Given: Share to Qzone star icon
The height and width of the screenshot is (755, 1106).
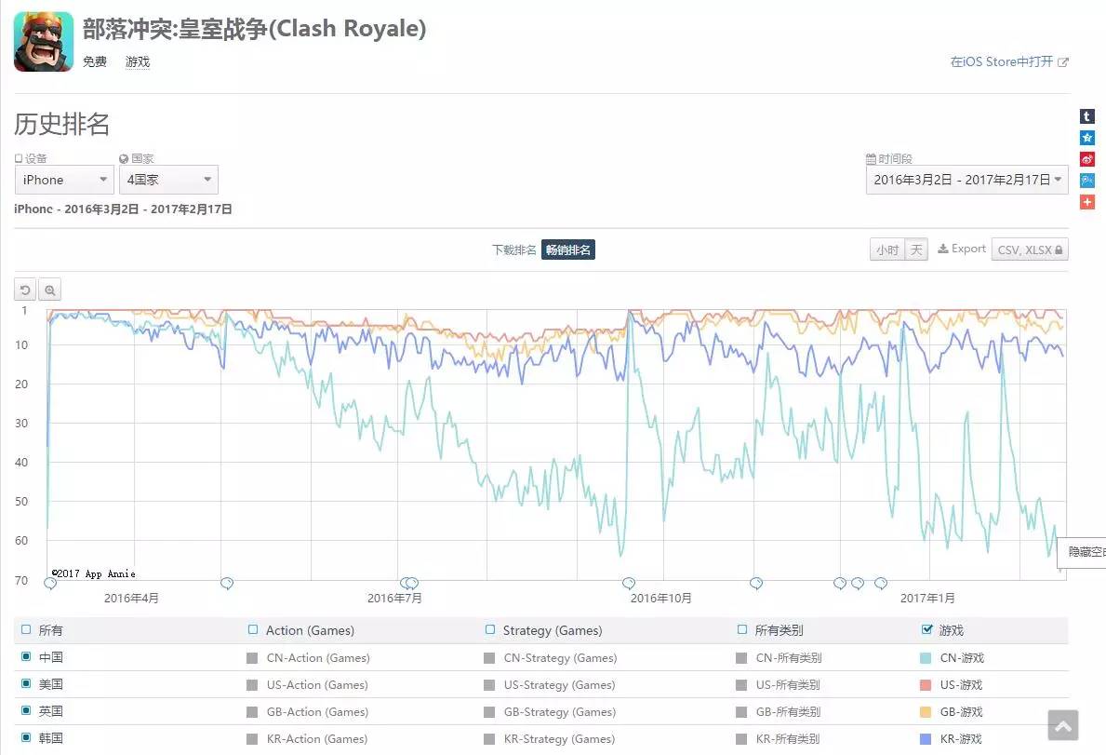Looking at the screenshot, I should 1087,138.
